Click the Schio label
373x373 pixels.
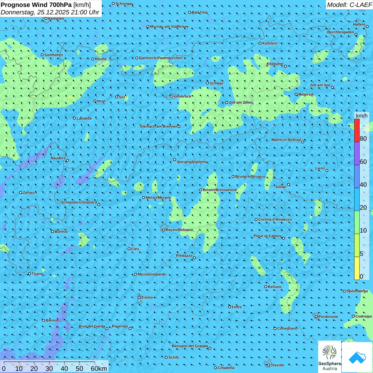click(173, 357)
